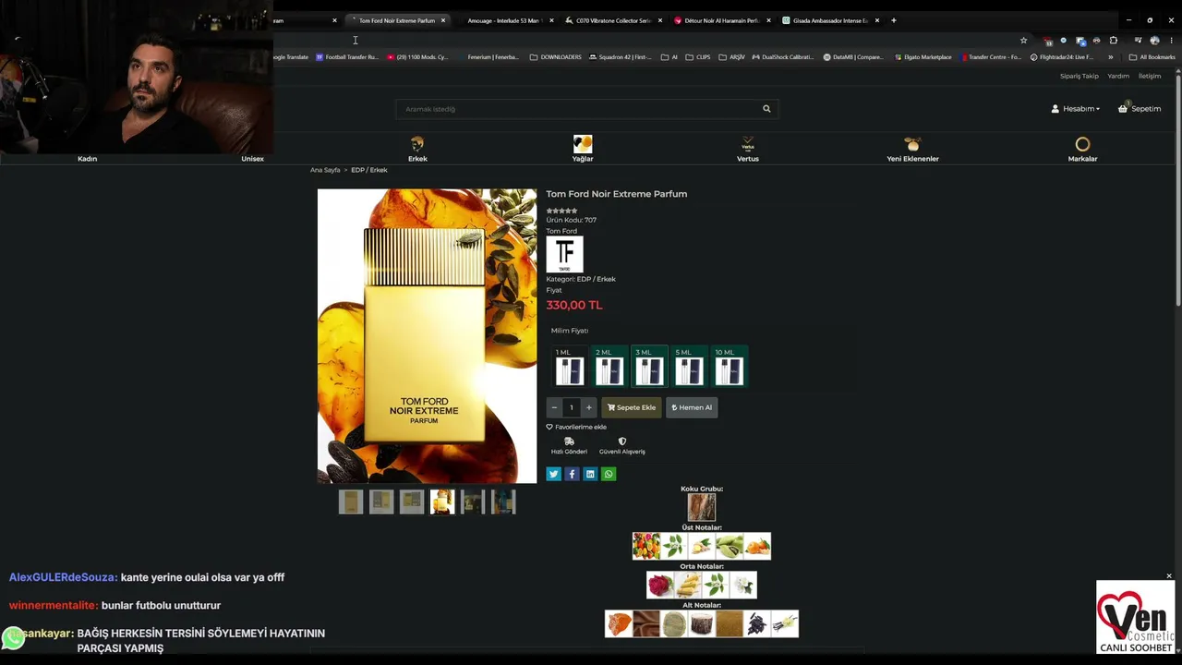1182x665 pixels.
Task: Open the Sipariş Takip link
Action: point(1079,76)
